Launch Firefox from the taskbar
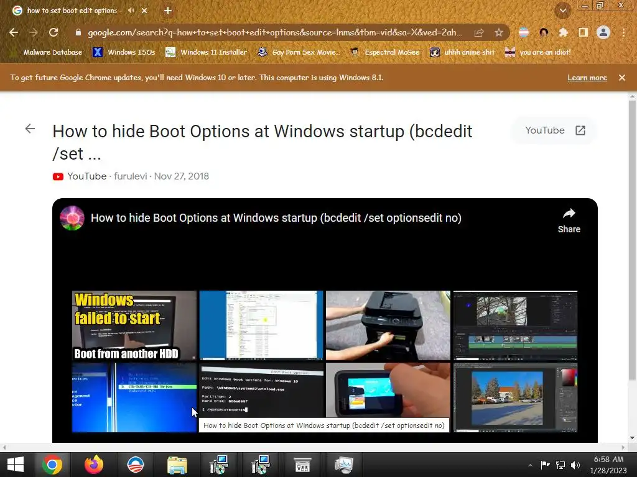 point(94,465)
